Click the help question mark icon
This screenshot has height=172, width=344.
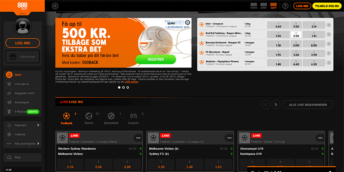pos(285,6)
